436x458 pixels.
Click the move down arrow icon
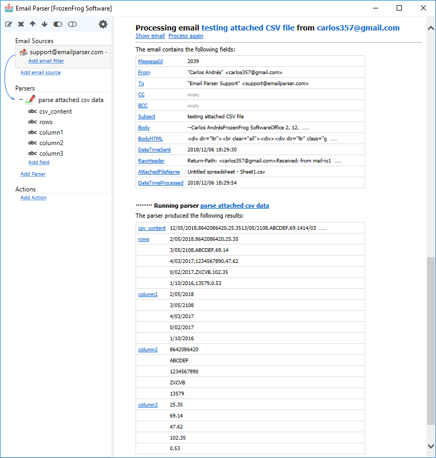[44, 24]
